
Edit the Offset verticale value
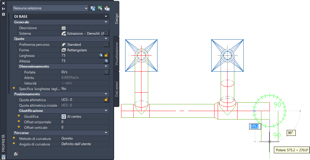coord(85,127)
